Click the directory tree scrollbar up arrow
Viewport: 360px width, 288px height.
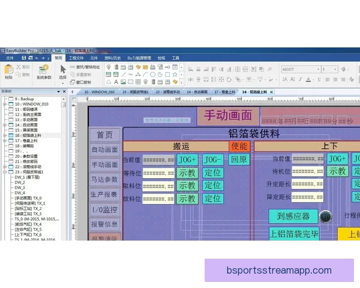tap(64, 99)
